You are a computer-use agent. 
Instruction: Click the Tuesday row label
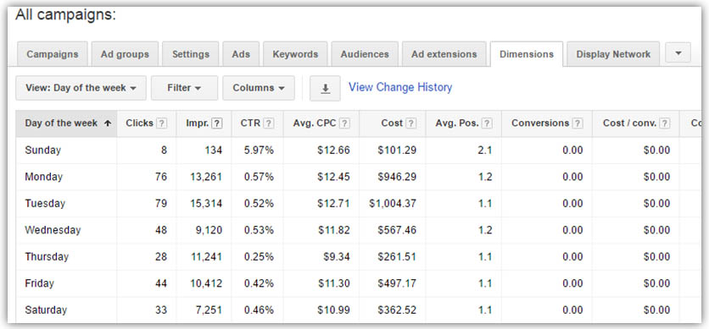pyautogui.click(x=45, y=203)
